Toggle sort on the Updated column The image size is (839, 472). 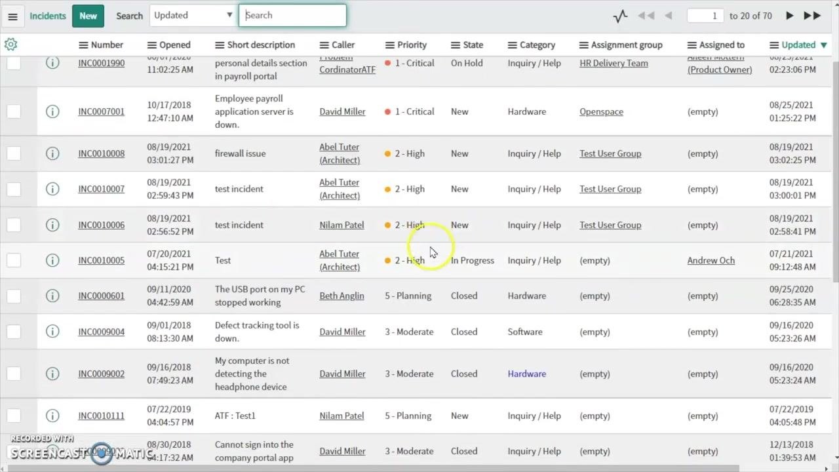coord(798,45)
